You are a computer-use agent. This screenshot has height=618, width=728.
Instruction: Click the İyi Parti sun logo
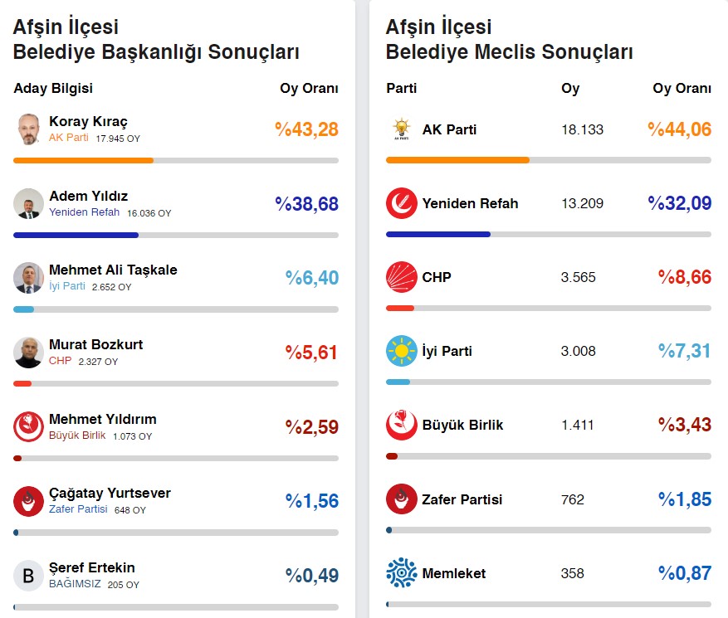402,351
